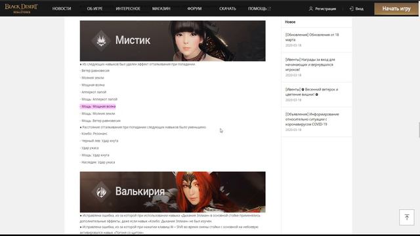Click the Black Desert Remastered logo

[x=22, y=9]
